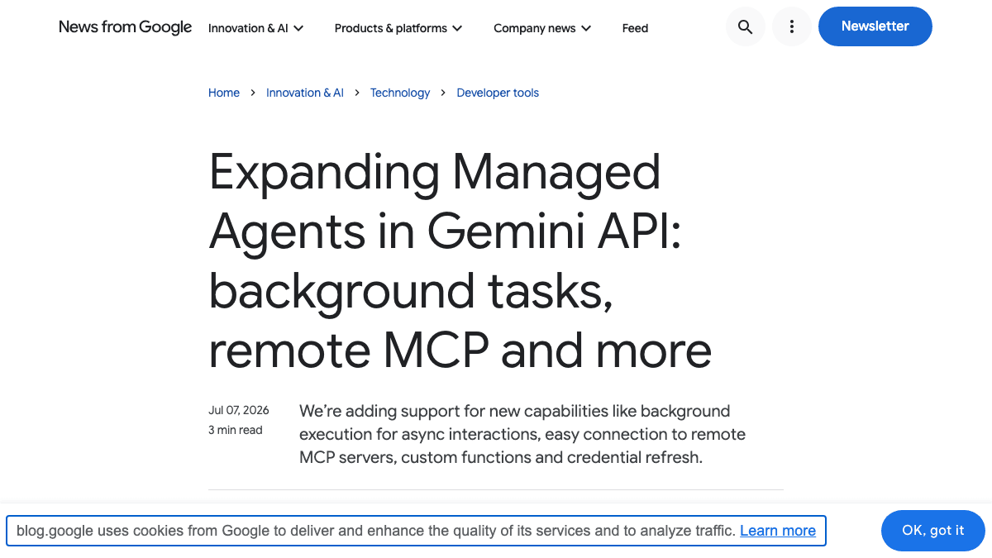Click the article headline text

[460, 261]
